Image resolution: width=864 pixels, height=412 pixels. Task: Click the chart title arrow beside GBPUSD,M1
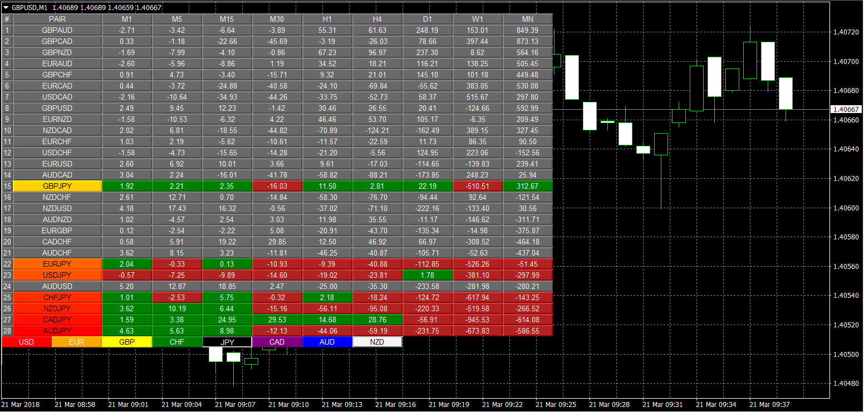6,7
